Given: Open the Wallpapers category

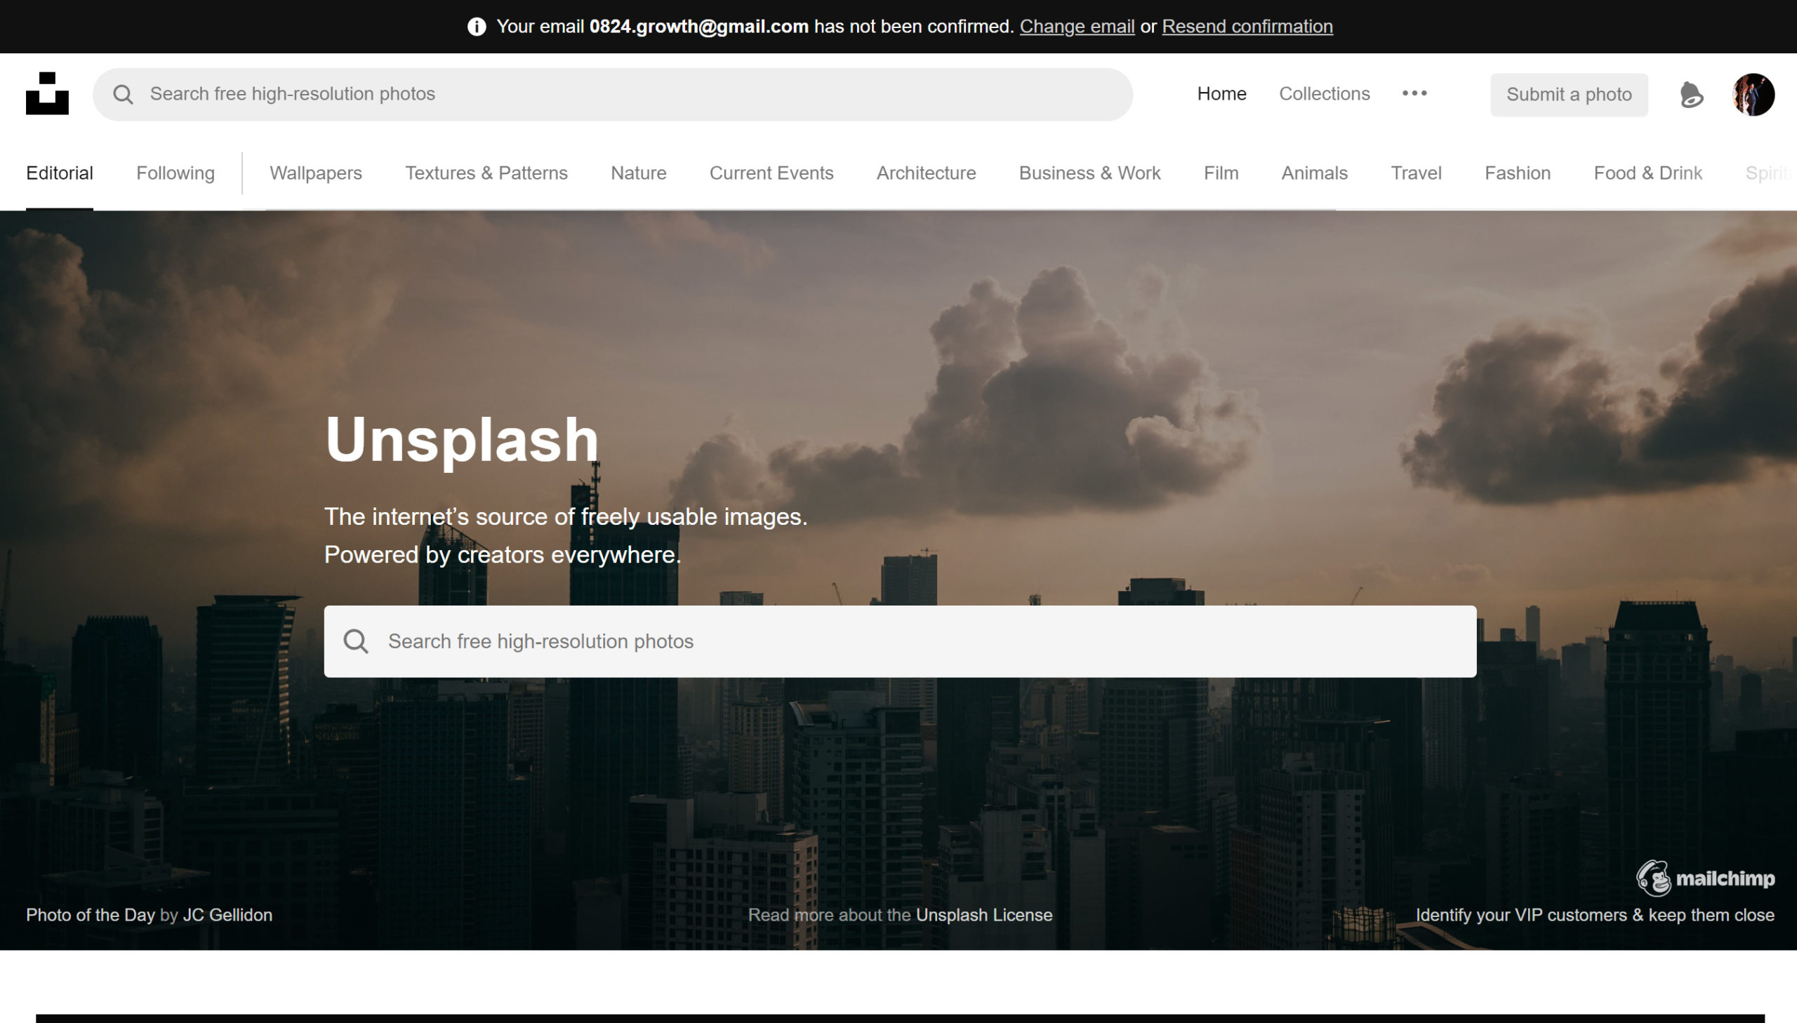Looking at the screenshot, I should click(316, 173).
